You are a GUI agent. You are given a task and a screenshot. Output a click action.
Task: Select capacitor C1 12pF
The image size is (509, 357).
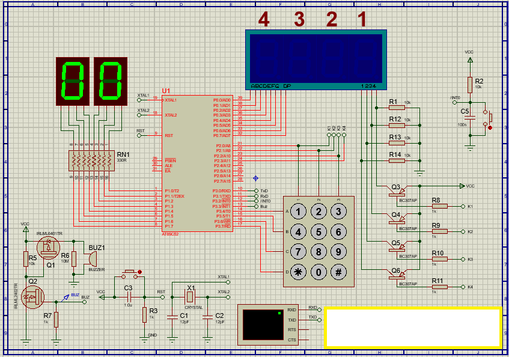[x=172, y=317]
